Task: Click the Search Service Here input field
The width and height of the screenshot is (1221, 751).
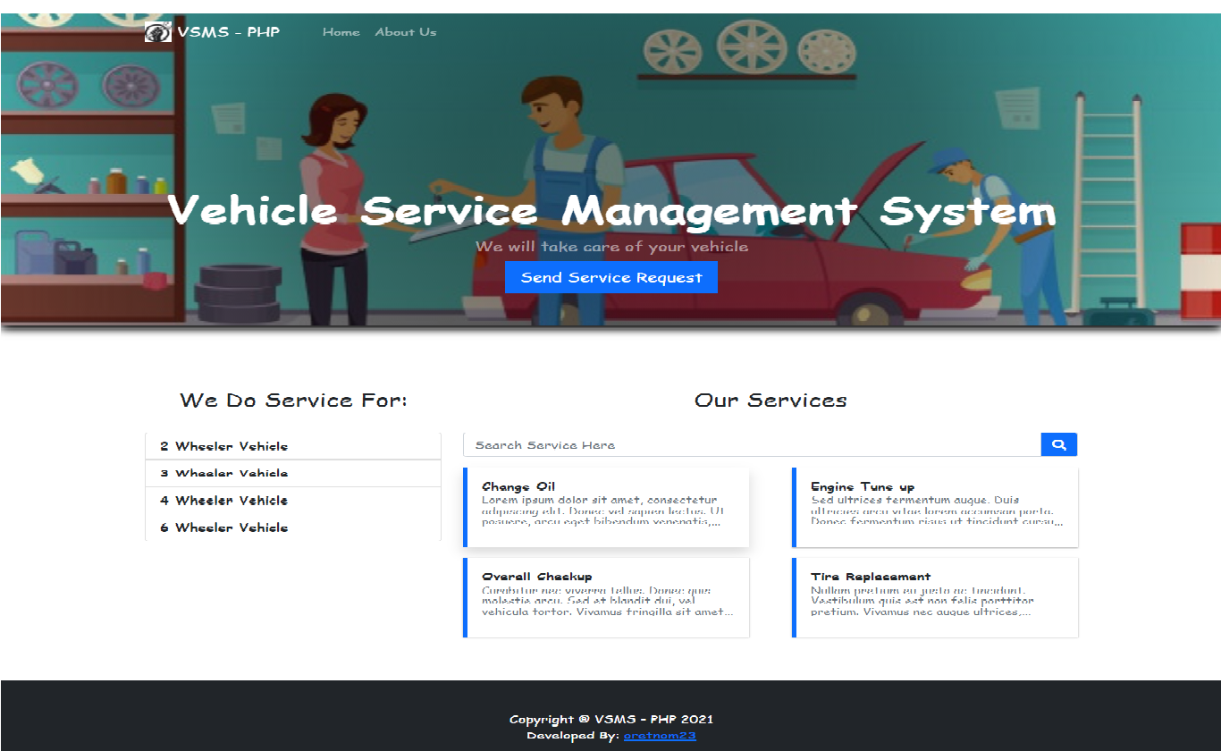Action: tap(751, 443)
